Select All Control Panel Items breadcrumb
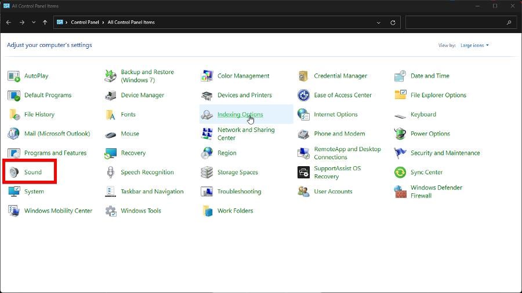 point(131,23)
